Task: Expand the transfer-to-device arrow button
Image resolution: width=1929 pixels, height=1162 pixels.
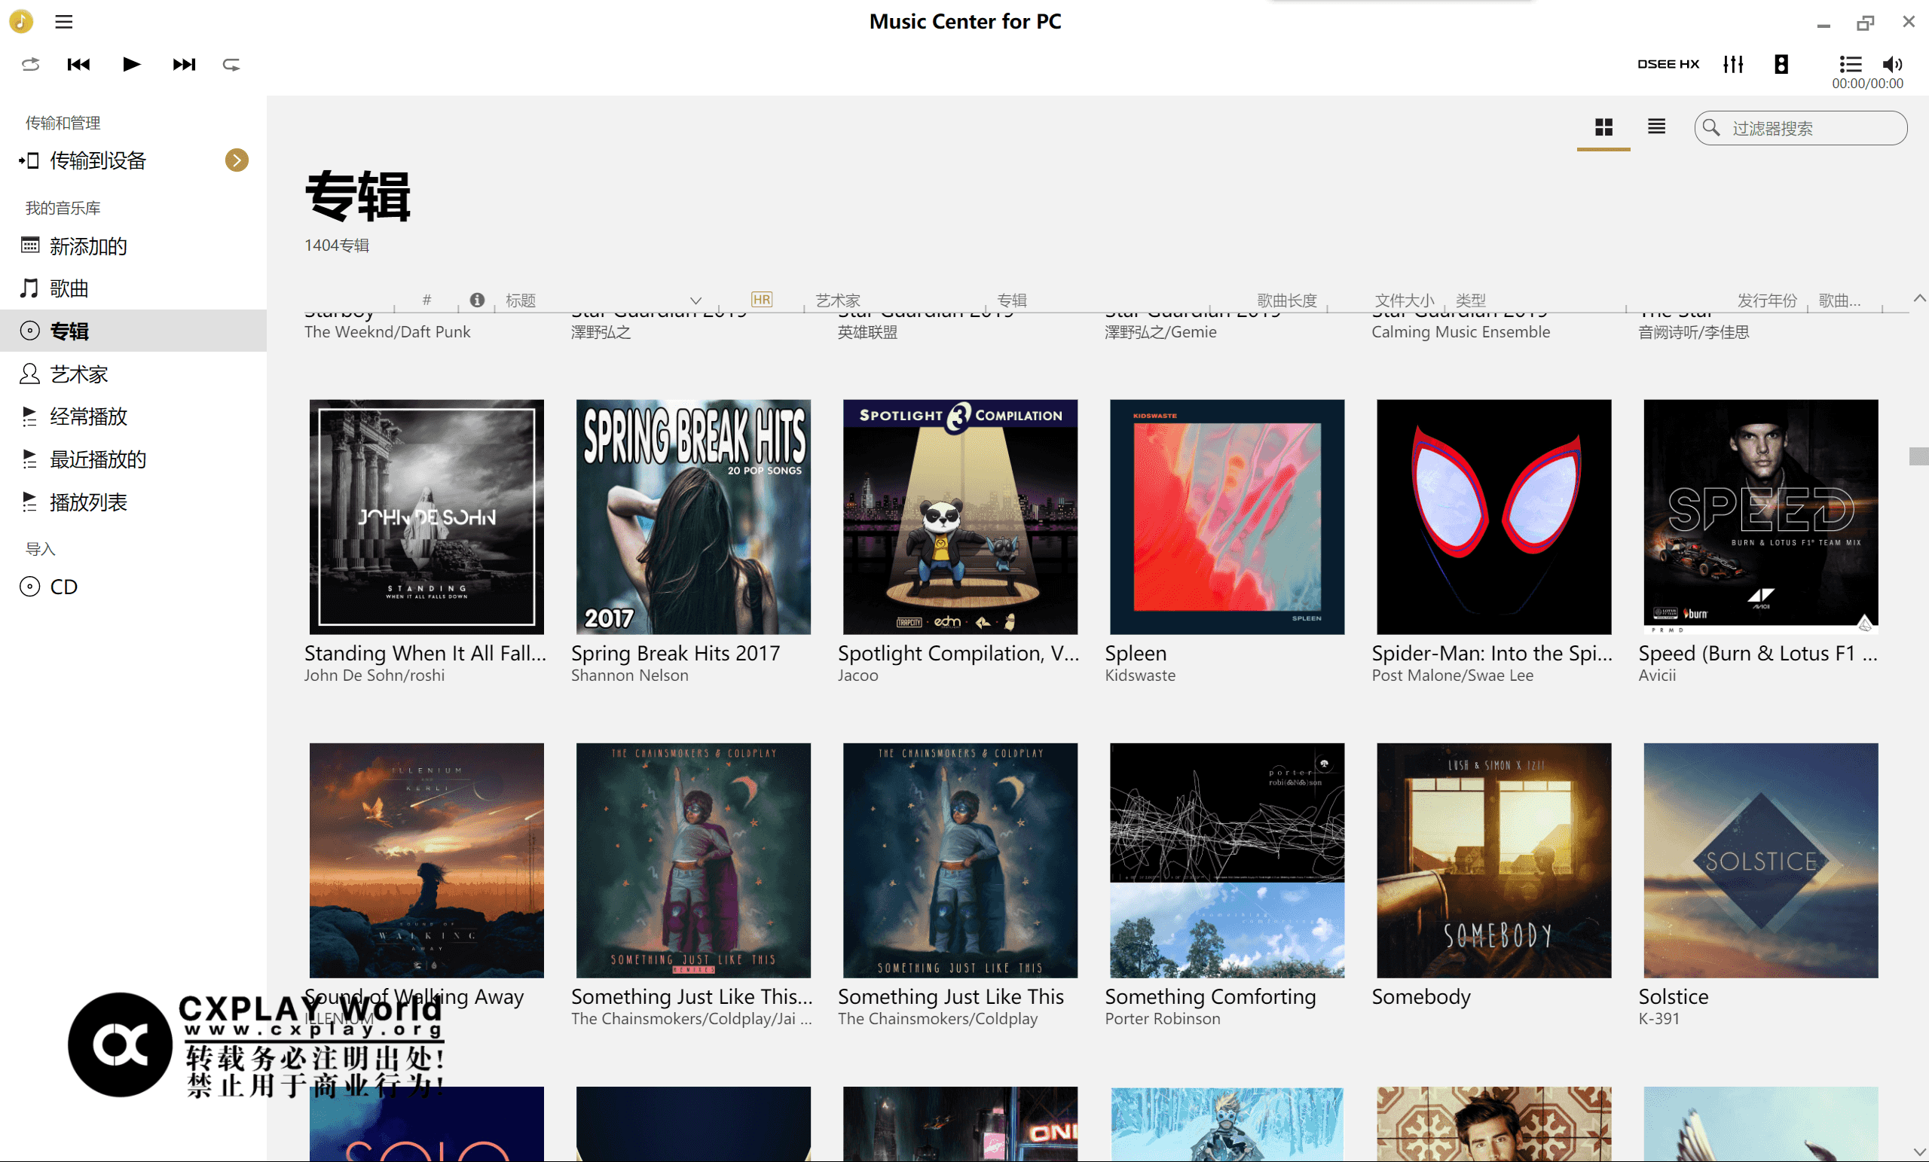Action: click(x=237, y=160)
